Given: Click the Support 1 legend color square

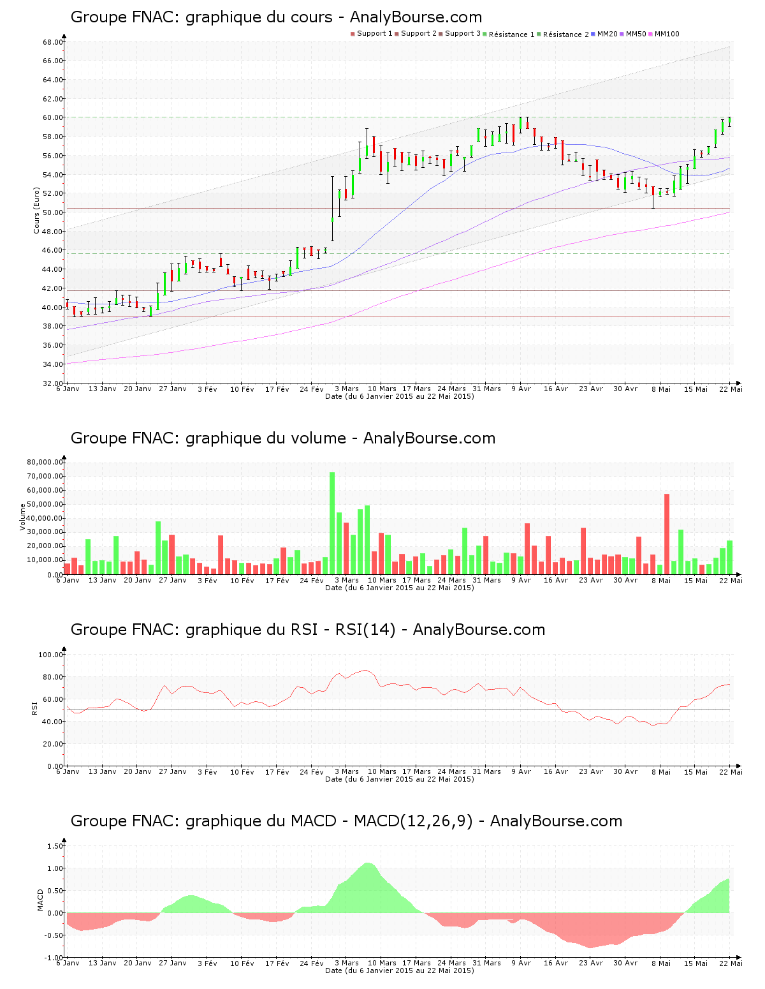Looking at the screenshot, I should pyautogui.click(x=353, y=34).
